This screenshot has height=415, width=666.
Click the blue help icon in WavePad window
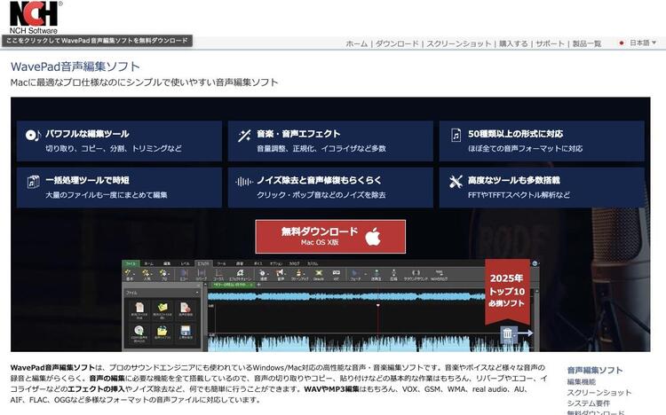pyautogui.click(x=535, y=263)
